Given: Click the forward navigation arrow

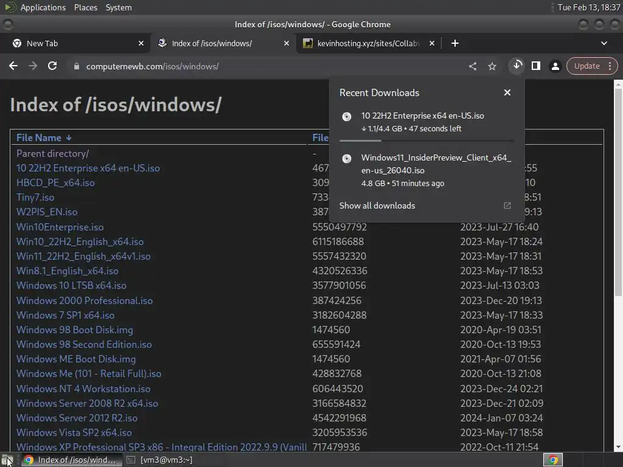Looking at the screenshot, I should point(33,66).
